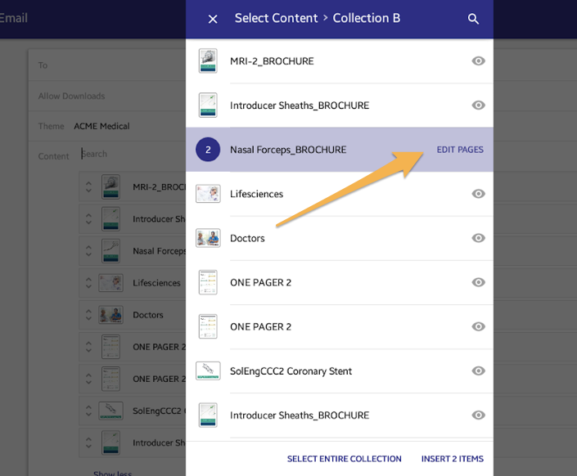Deselect Nasal Forceps via the 2 badge

pyautogui.click(x=208, y=150)
